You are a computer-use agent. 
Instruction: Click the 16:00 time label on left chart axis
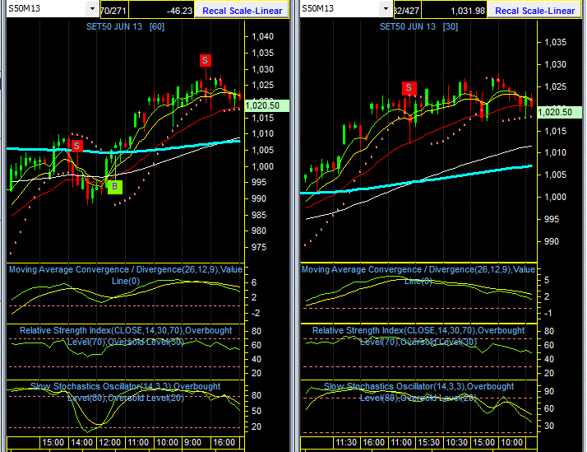(x=224, y=442)
